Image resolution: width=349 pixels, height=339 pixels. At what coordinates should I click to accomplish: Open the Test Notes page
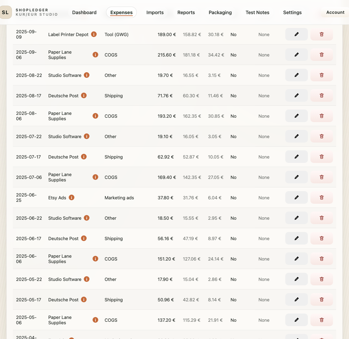pyautogui.click(x=257, y=13)
